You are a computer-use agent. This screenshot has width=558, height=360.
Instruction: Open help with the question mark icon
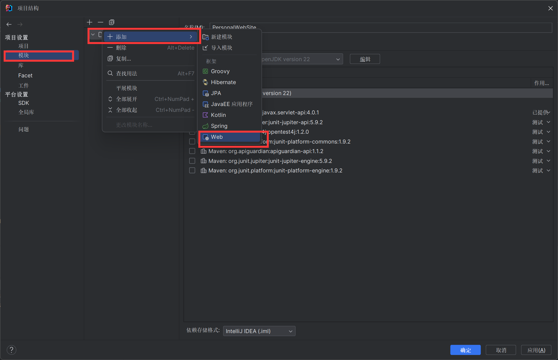tap(12, 350)
